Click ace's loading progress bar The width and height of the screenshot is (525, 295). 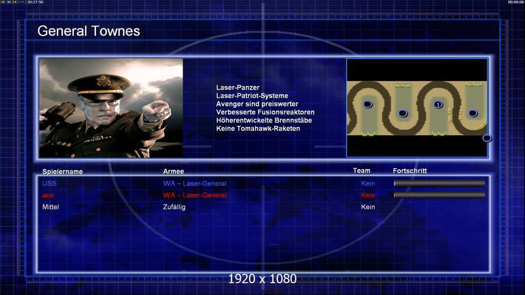pos(439,195)
